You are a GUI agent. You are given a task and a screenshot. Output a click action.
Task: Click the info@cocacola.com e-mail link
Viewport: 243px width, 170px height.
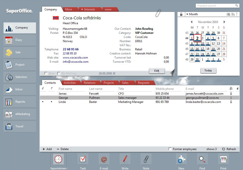coord(76,62)
